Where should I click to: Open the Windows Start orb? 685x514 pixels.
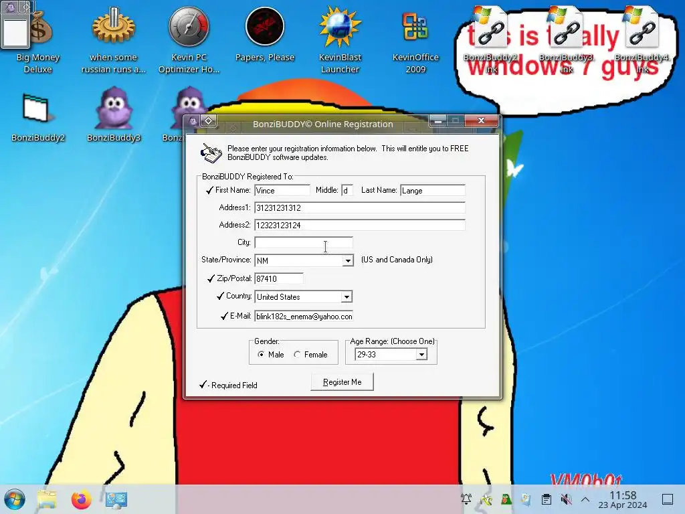(15, 499)
